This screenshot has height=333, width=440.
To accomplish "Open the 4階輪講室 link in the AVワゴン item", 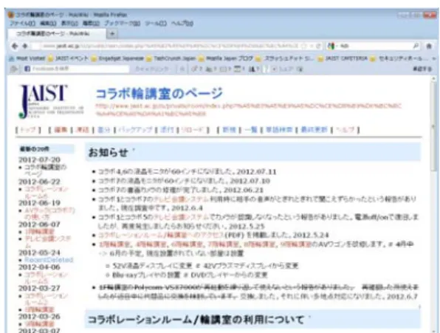I will click(x=151, y=244).
